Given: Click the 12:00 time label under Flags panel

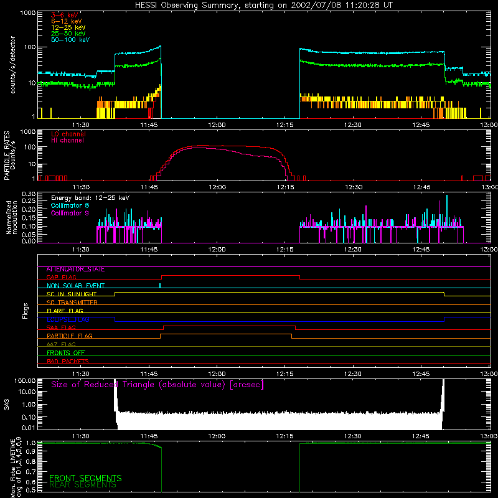Looking at the screenshot, I should pyautogui.click(x=217, y=374).
